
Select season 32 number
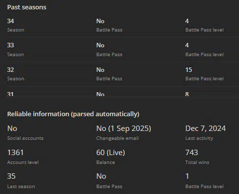point(10,70)
